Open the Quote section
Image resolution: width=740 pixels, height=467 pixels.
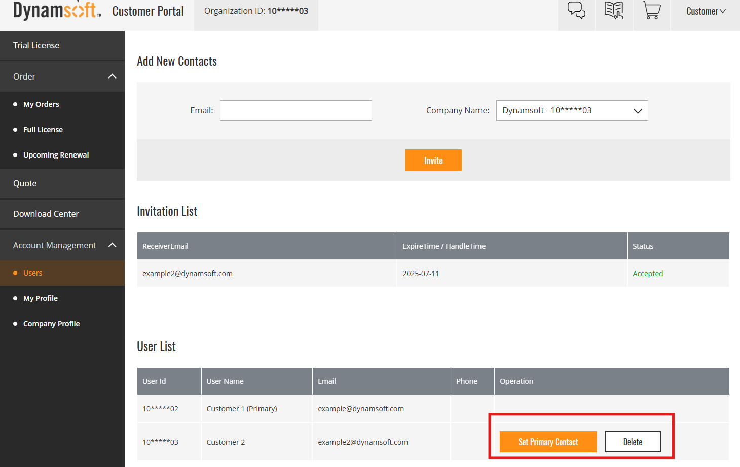25,183
